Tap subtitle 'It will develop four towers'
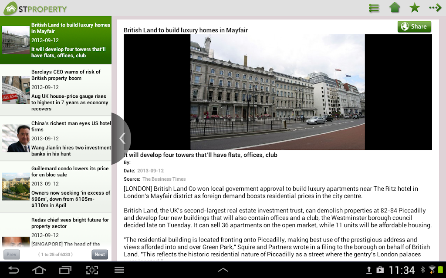This screenshot has height=278, width=446. pyautogui.click(x=200, y=155)
